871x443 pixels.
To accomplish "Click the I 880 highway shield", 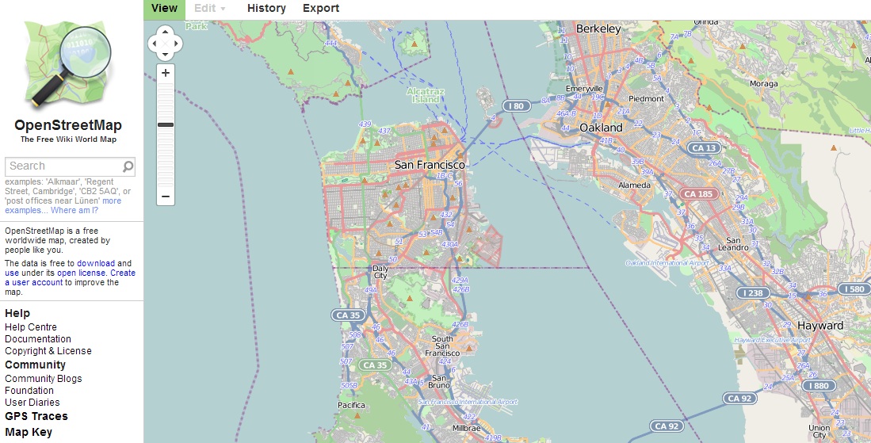I will 819,386.
